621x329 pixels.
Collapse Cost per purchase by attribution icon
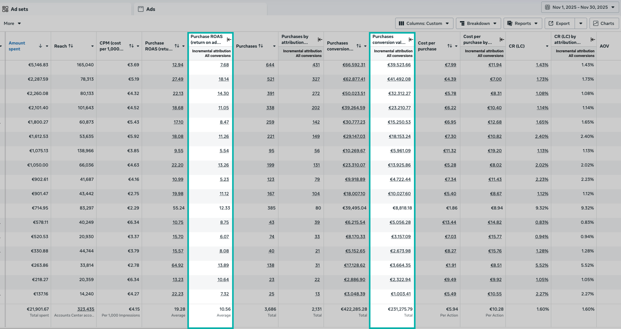[x=502, y=40]
